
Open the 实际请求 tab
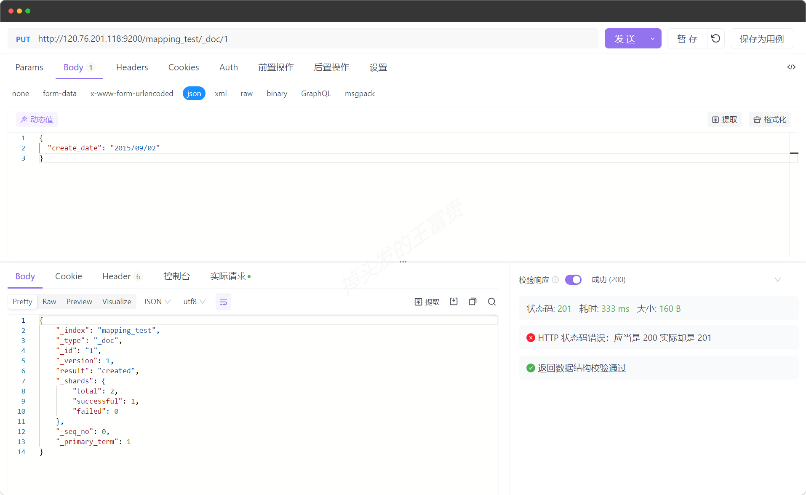pos(230,276)
